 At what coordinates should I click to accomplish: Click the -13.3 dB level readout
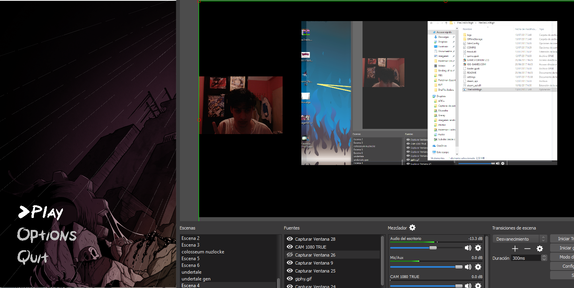coord(475,239)
